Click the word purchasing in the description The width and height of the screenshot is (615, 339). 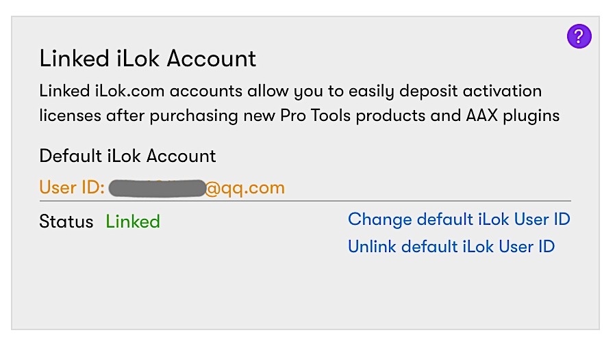[x=194, y=117]
